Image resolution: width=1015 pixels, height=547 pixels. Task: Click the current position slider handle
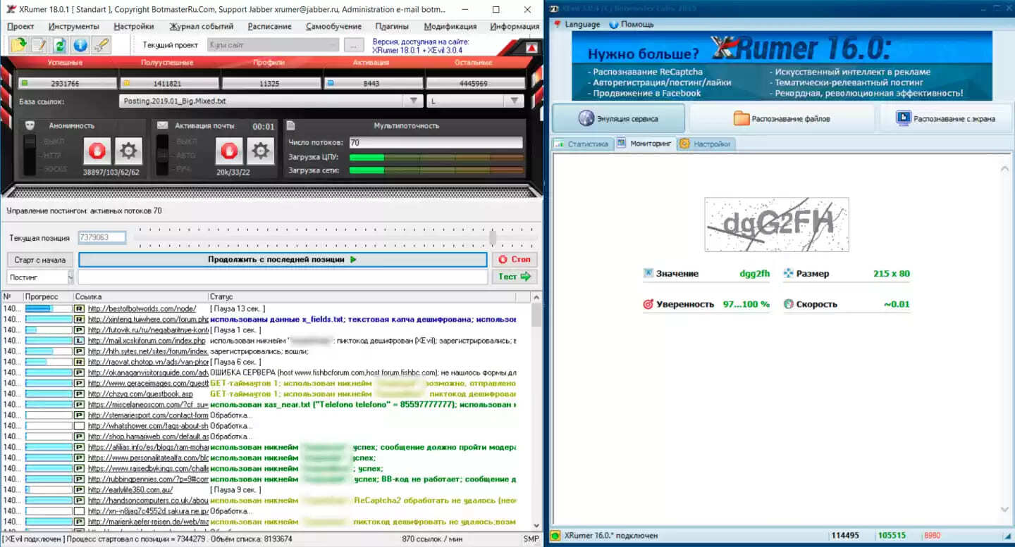tap(493, 237)
